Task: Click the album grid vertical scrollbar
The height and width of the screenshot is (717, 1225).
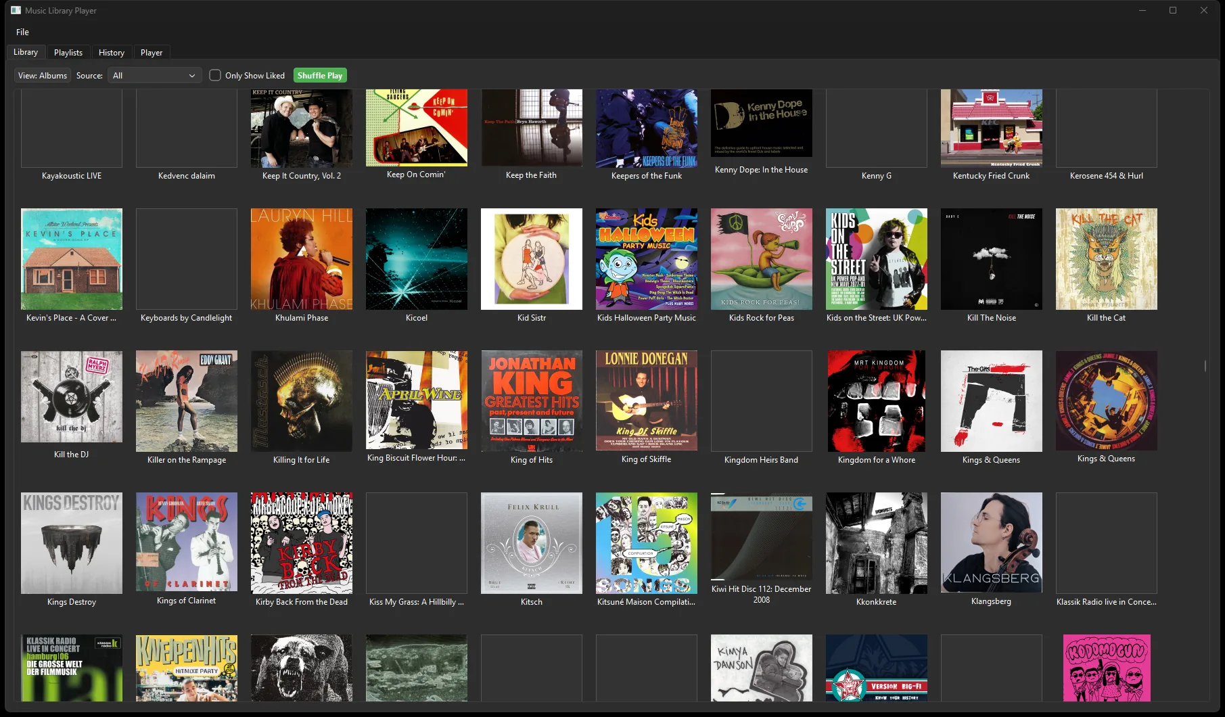Action: [x=1205, y=365]
